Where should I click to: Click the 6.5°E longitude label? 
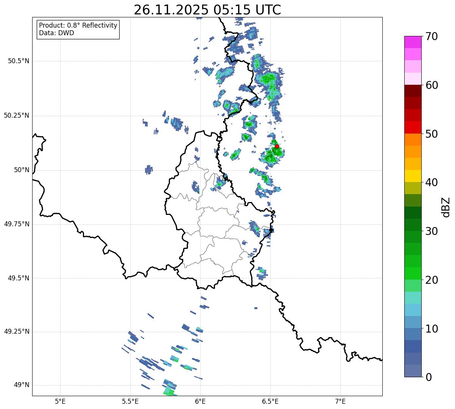270,401
